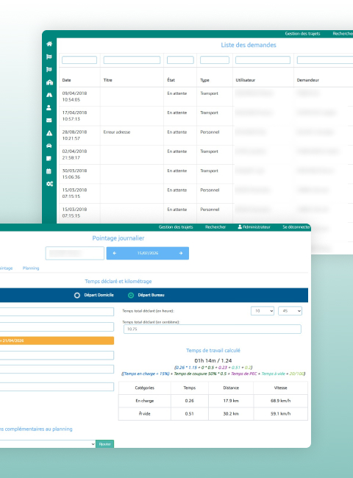Click the Utilisateur column header
The width and height of the screenshot is (353, 478).
[246, 80]
